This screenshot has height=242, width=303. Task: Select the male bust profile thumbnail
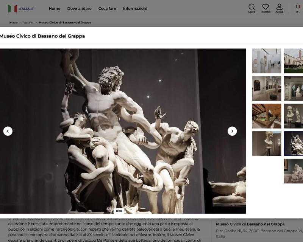pos(267,144)
